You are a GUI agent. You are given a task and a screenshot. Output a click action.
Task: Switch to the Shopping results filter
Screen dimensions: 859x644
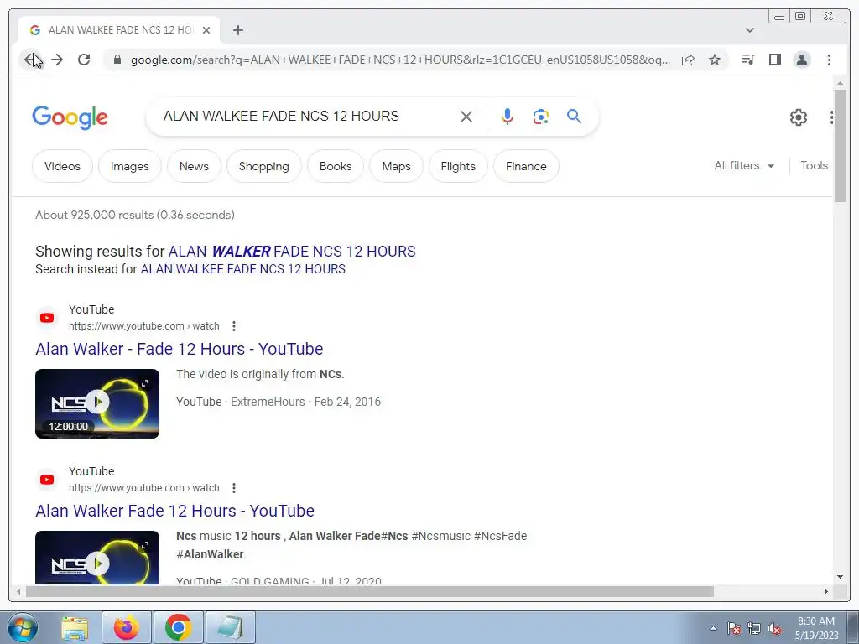pos(264,166)
